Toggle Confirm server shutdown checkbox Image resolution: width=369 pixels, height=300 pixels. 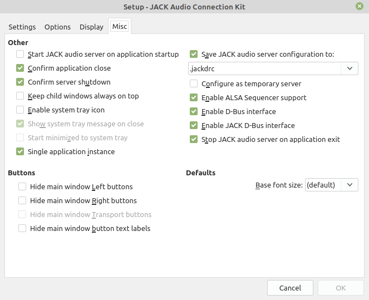click(x=20, y=82)
